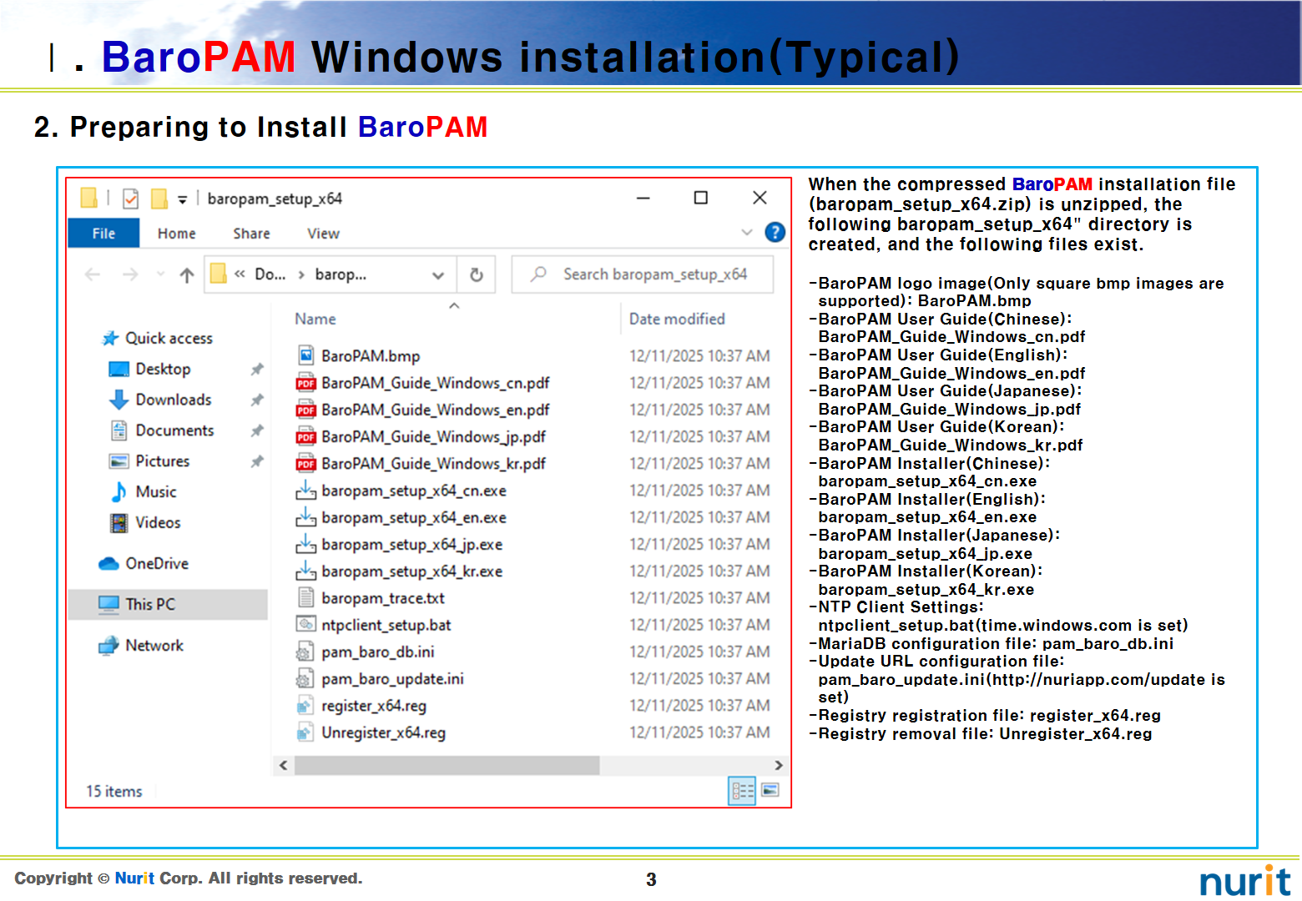This screenshot has height=901, width=1302.
Task: Click the pin icon next to Pictures
Action: pyautogui.click(x=257, y=461)
